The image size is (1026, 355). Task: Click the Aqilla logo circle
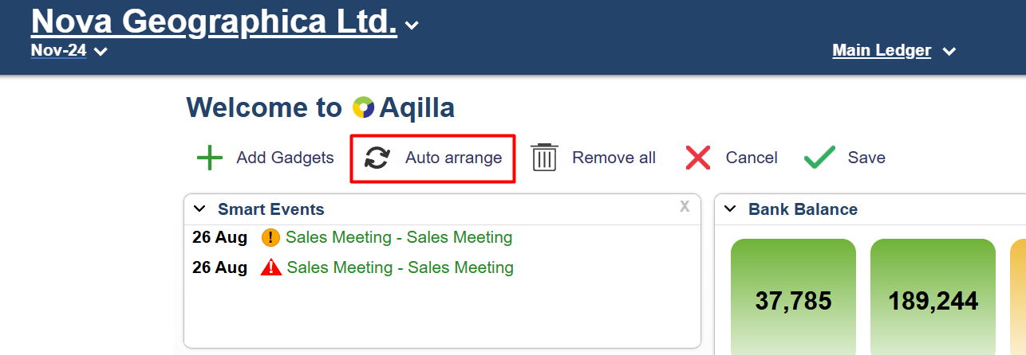tap(364, 107)
